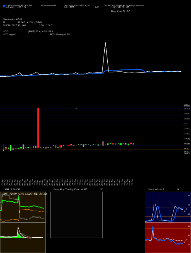Click the small green mark at the candlestick chart's top

pyautogui.click(x=76, y=108)
